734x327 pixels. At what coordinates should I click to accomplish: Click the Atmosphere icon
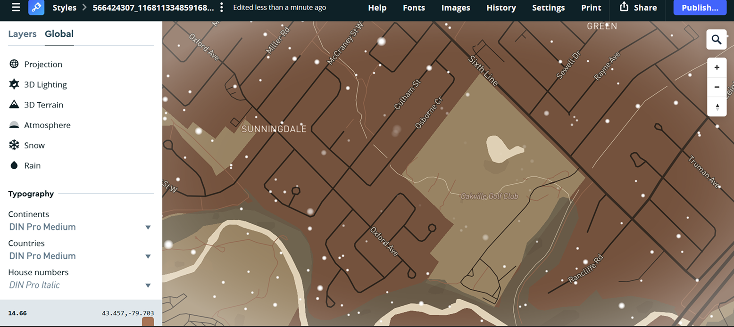(x=14, y=125)
